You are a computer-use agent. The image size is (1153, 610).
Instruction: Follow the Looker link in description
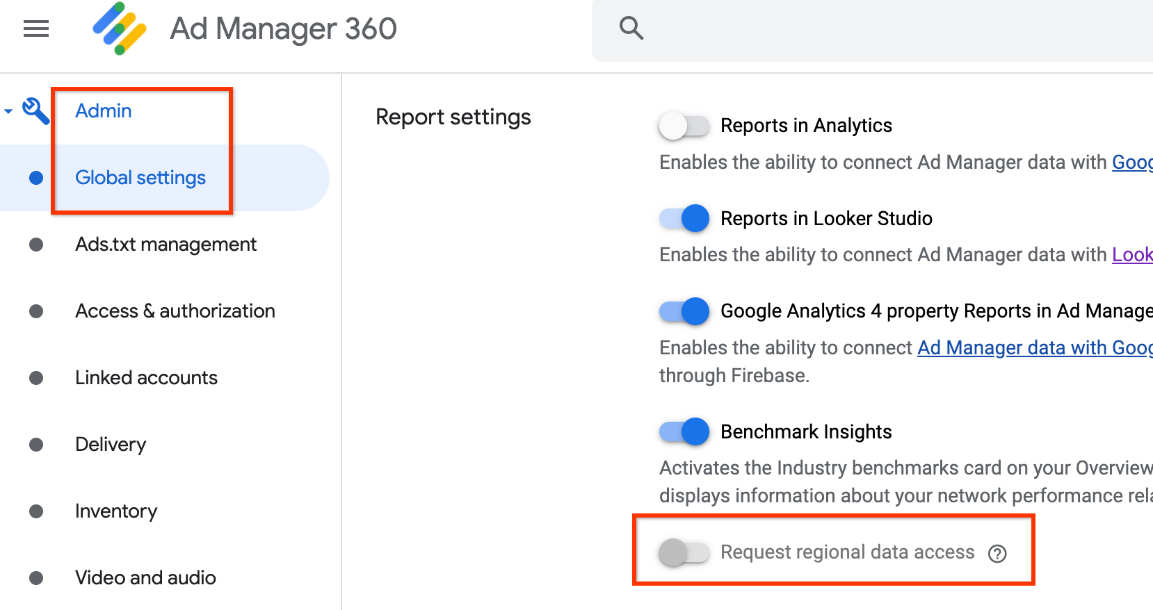(x=1132, y=255)
